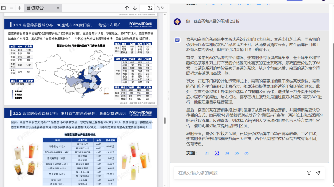This screenshot has height=187, width=334.
Task: Click the 当季限定（3款） table cell
Action: click(57, 146)
